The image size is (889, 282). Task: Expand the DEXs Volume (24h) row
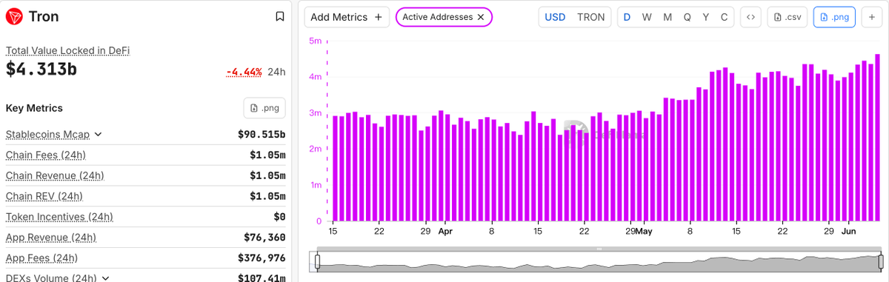click(104, 278)
